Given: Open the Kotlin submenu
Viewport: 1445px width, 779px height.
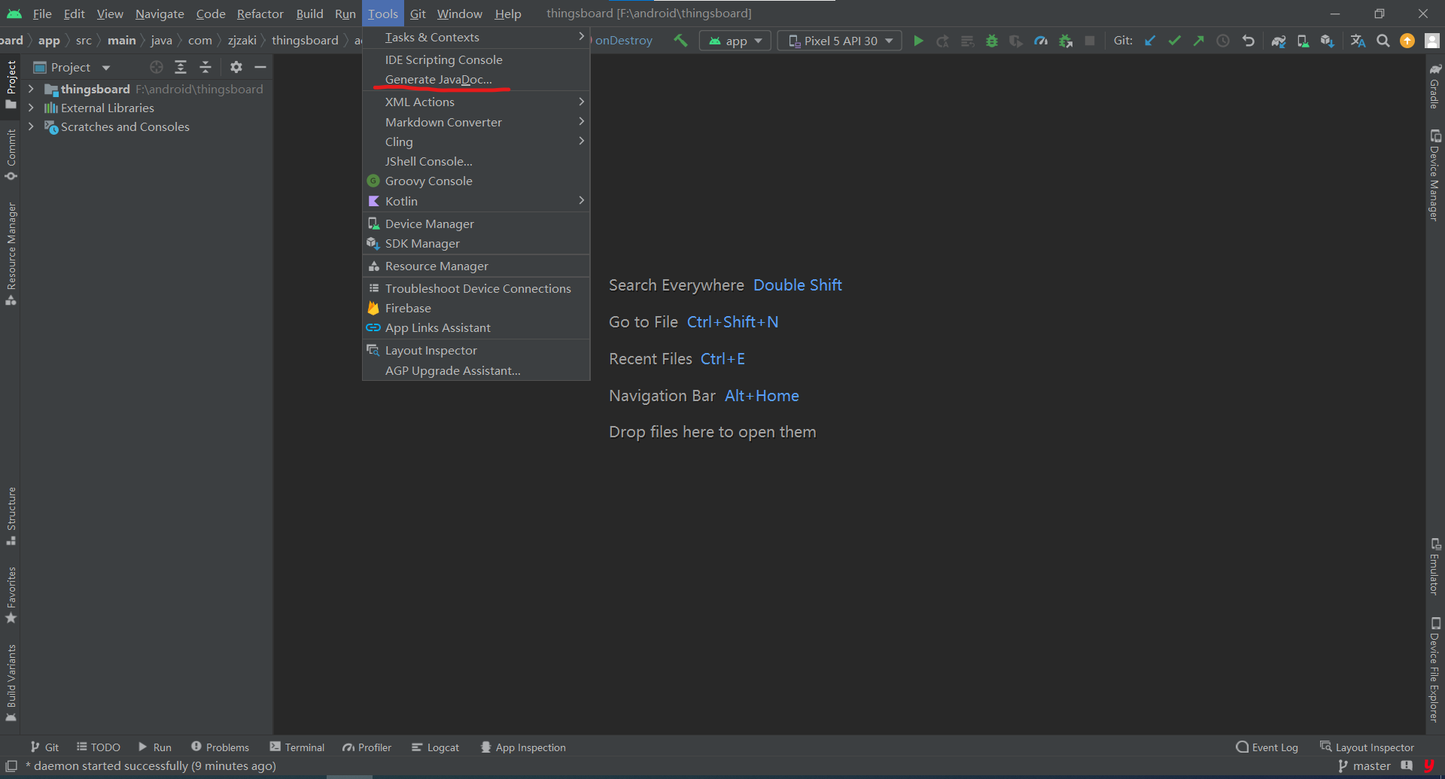Looking at the screenshot, I should pyautogui.click(x=476, y=201).
